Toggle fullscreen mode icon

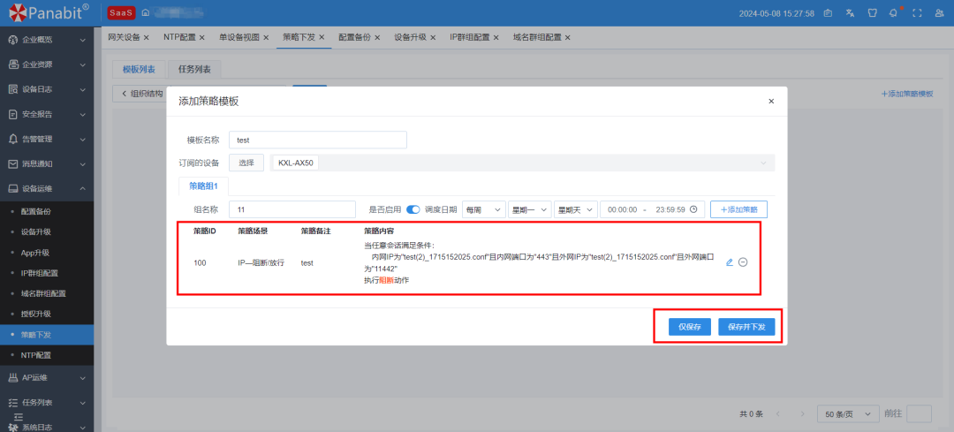coord(918,12)
